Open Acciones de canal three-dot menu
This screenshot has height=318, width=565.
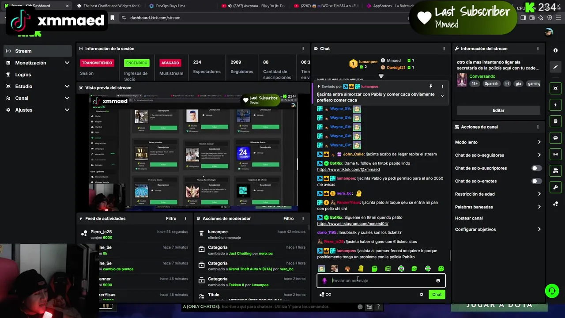[x=538, y=127]
